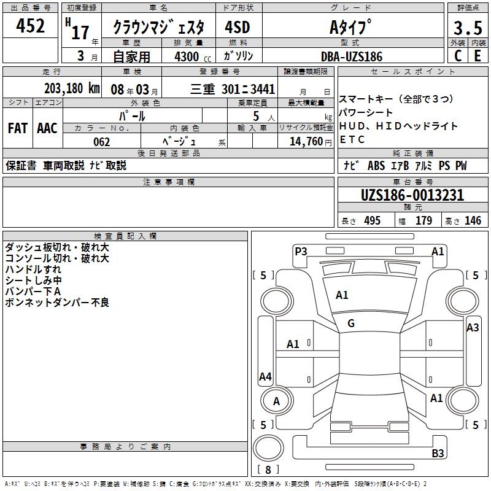The height and width of the screenshot is (491, 491).
Task: Select the sales point スマートキー（全部で3つ）
Action: pos(396,99)
